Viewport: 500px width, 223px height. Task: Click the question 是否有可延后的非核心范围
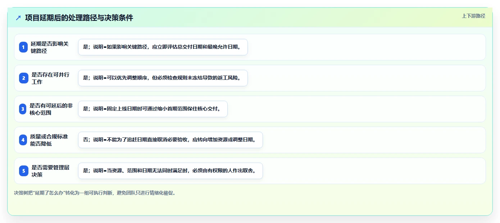(51, 109)
